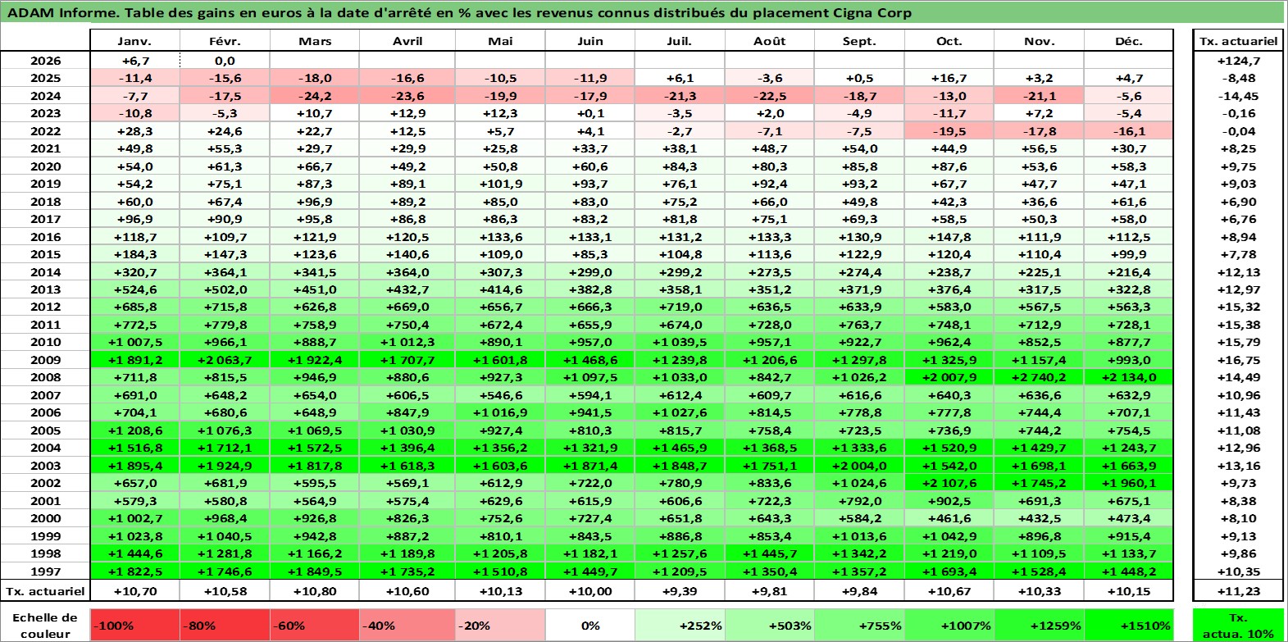Screen dimensions: 1288x642
Task: Click the -40% color scale swatch
Action: pyautogui.click(x=407, y=625)
